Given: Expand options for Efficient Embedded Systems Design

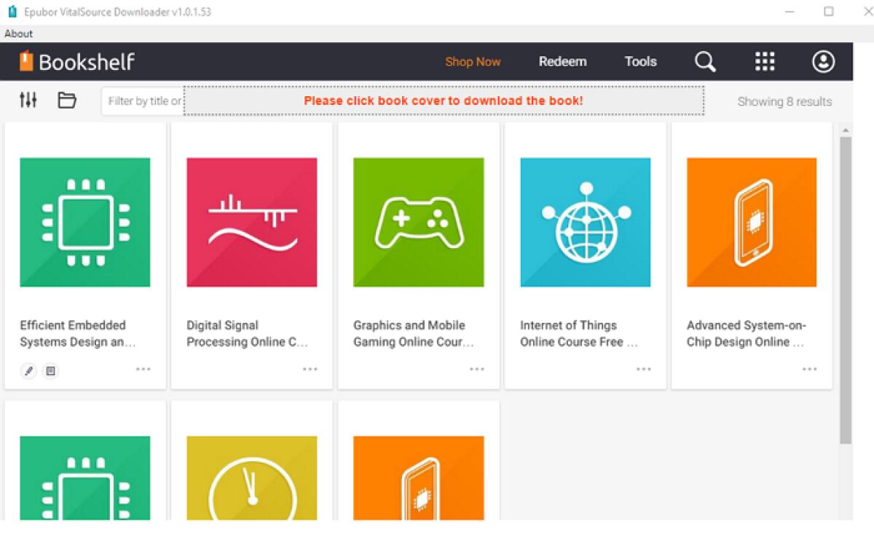Looking at the screenshot, I should pyautogui.click(x=143, y=369).
